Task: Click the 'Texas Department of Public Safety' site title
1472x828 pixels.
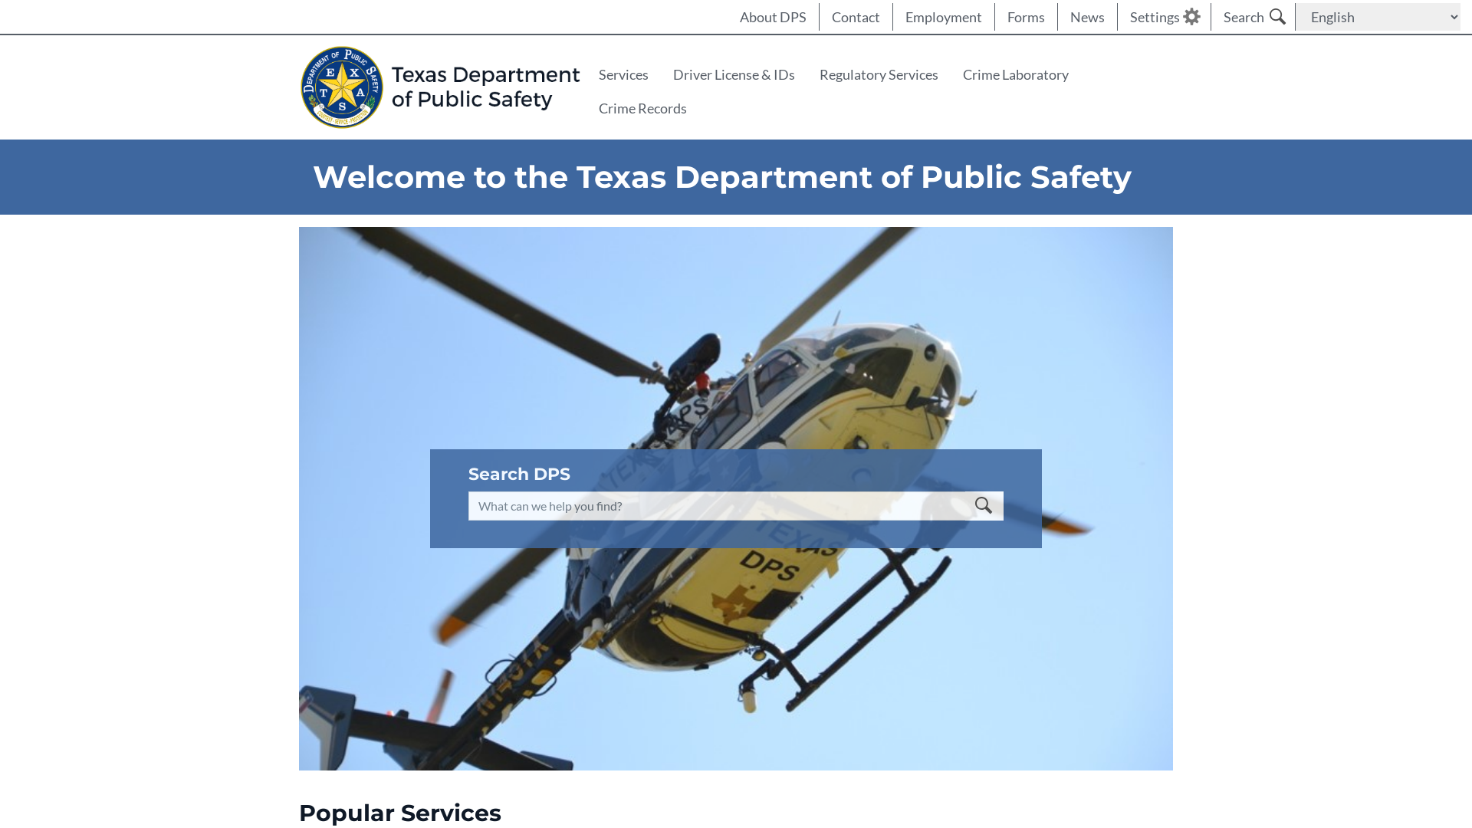Action: (485, 87)
